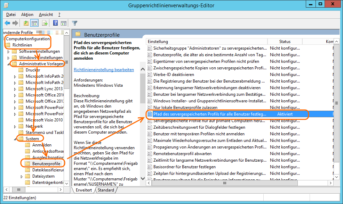The width and height of the screenshot is (343, 204).
Task: Click the gray Forward arrow toolbar icon
Action: pos(15,23)
